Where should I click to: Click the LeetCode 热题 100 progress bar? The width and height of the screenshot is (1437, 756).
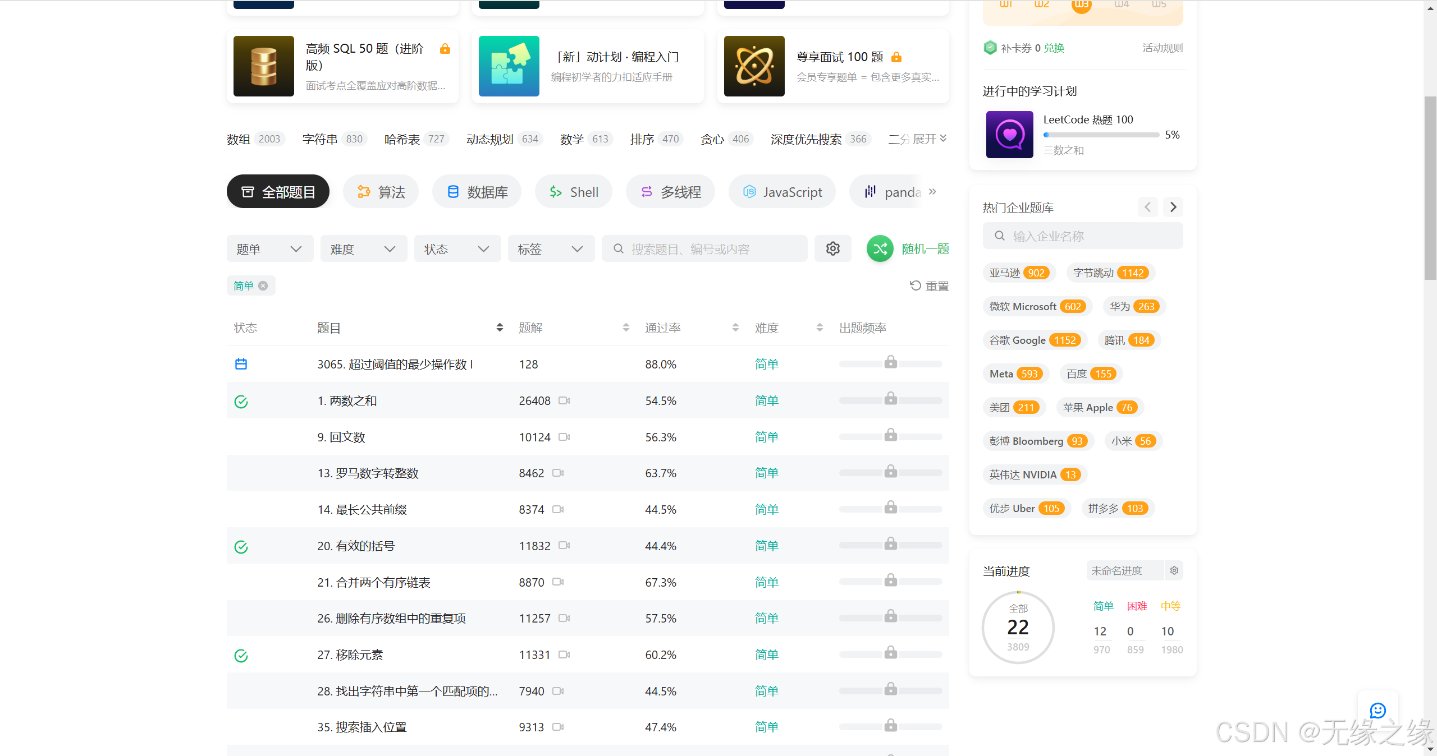click(1101, 135)
